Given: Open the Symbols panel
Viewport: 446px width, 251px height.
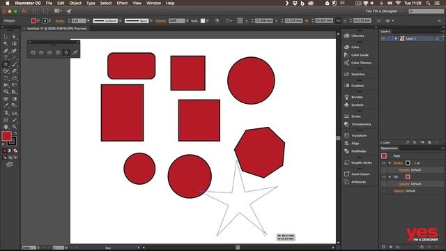Looking at the screenshot, I should click(354, 105).
